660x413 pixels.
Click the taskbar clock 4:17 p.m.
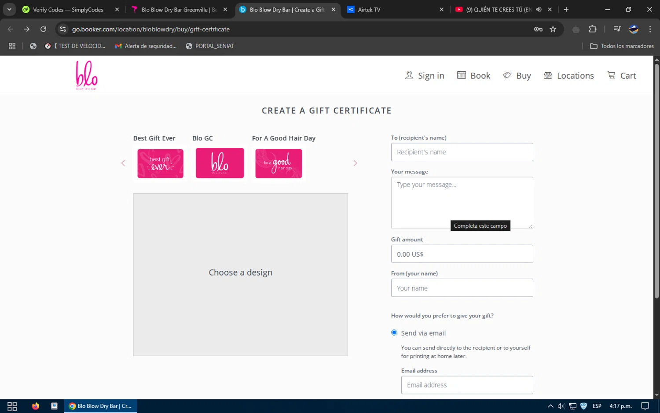pyautogui.click(x=620, y=406)
